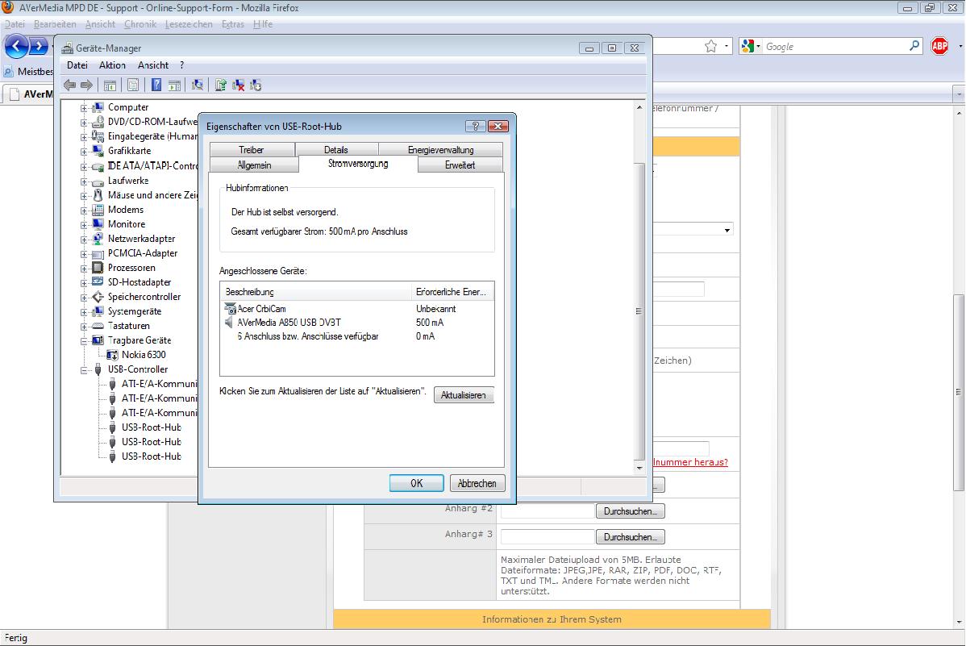Click the Disable device toolbar icon
Screen dimensions: 966x646
point(256,85)
